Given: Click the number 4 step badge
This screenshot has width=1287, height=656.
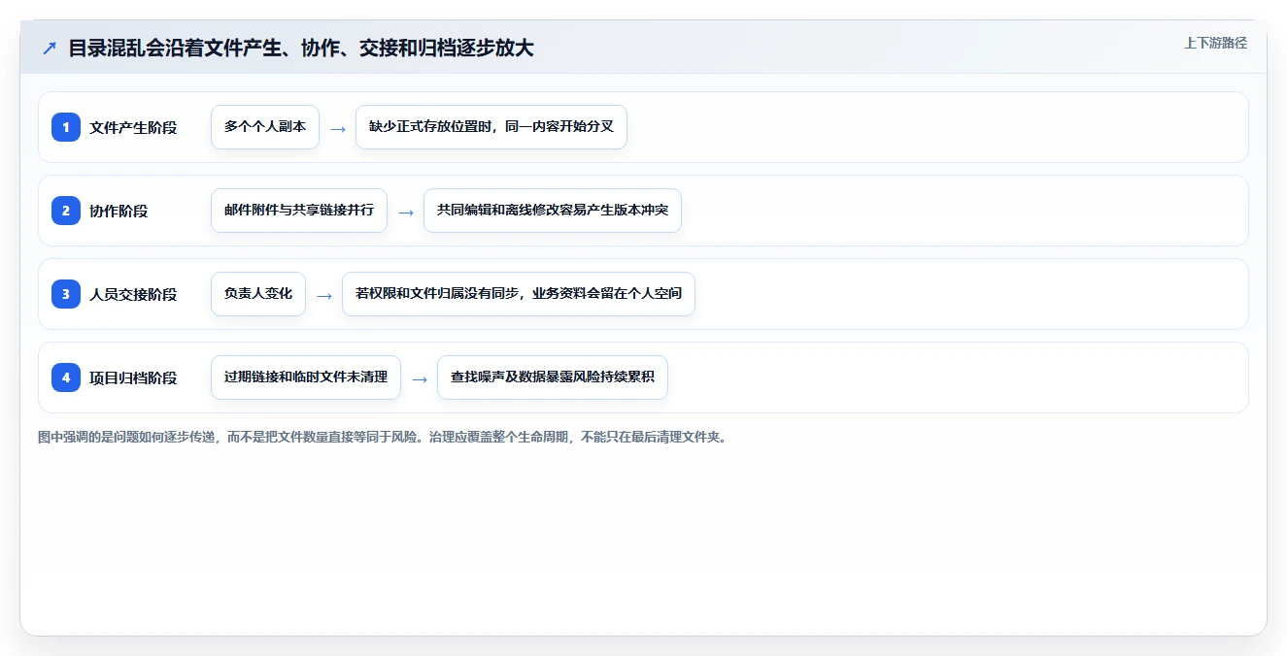Looking at the screenshot, I should pos(66,377).
